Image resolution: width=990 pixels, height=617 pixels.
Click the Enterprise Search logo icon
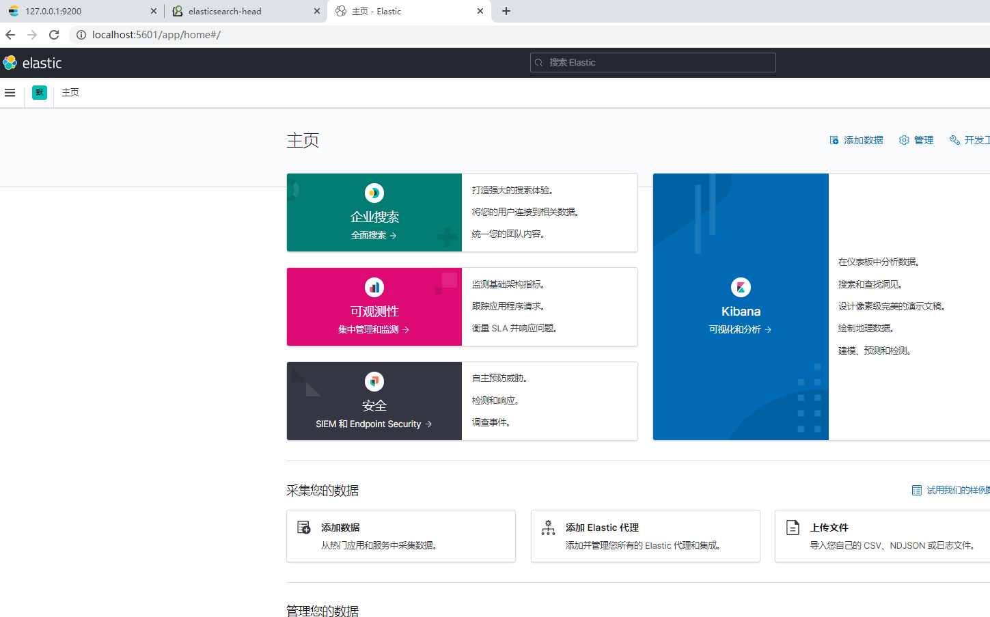[x=374, y=193]
